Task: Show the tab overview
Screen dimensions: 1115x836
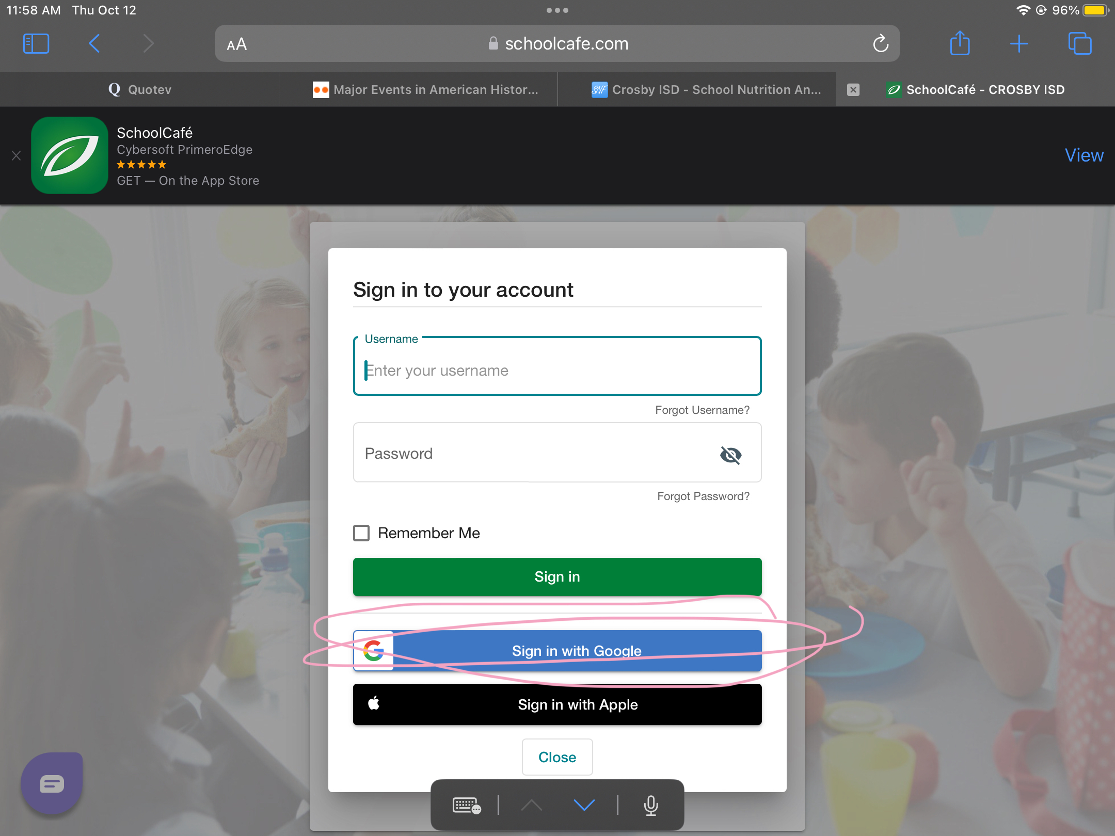Action: pyautogui.click(x=1079, y=44)
